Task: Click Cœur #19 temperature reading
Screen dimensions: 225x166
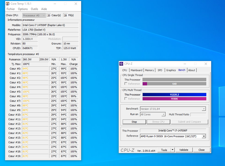Action: pos(35,156)
